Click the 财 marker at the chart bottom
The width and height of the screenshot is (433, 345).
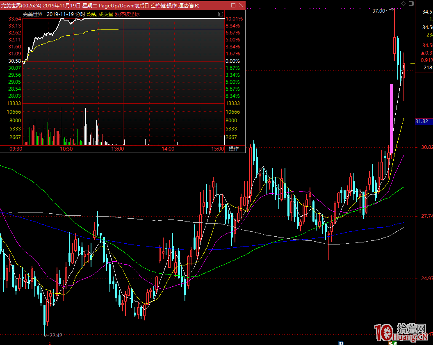click(x=340, y=343)
